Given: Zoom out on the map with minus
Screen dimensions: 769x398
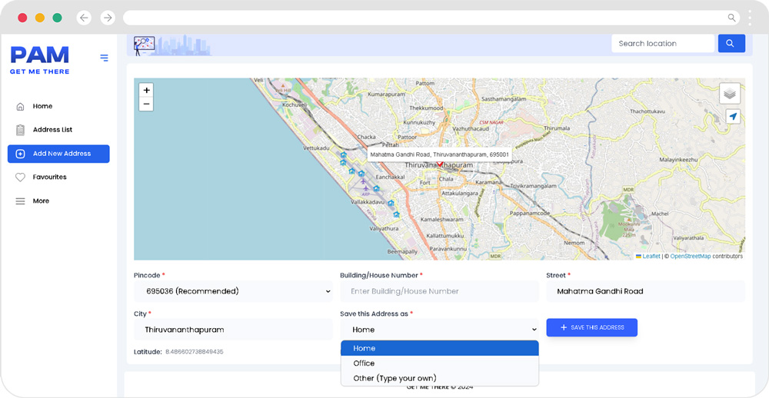Looking at the screenshot, I should (146, 104).
